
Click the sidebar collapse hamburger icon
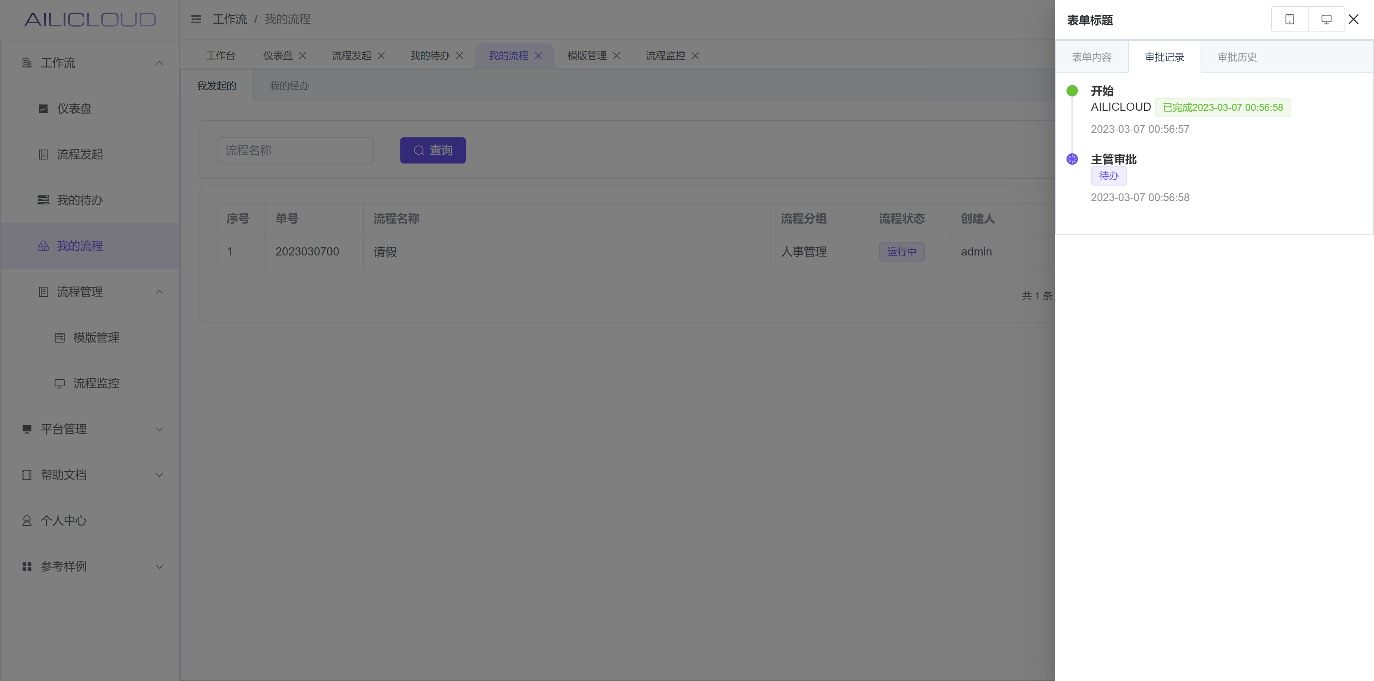pos(196,20)
